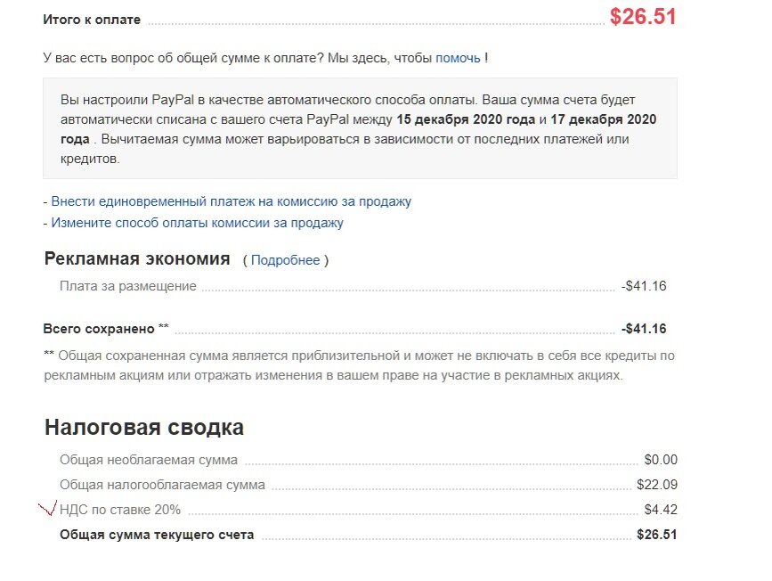The image size is (772, 581).
Task: Select the "Итого к оплате" label
Action: (92, 20)
